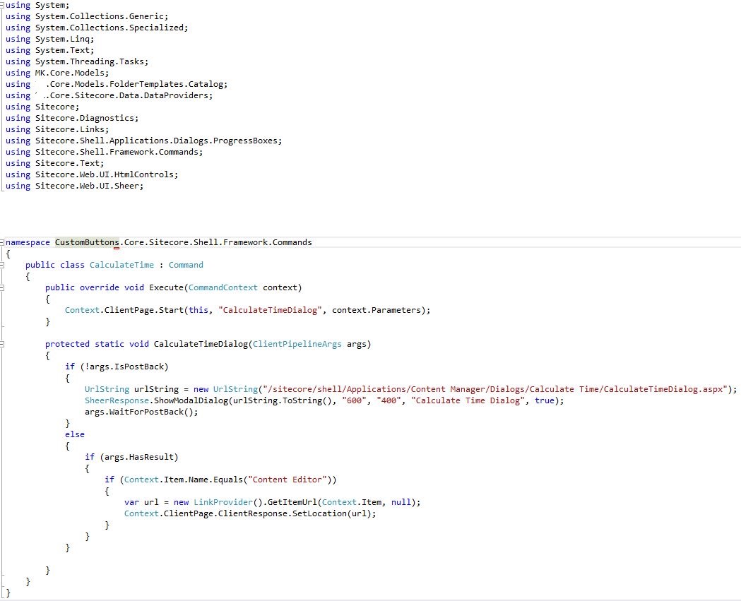This screenshot has height=601, width=741.
Task: Click the 'using Sitecore.Web.UI.HtmlControls;' line
Action: (92, 175)
